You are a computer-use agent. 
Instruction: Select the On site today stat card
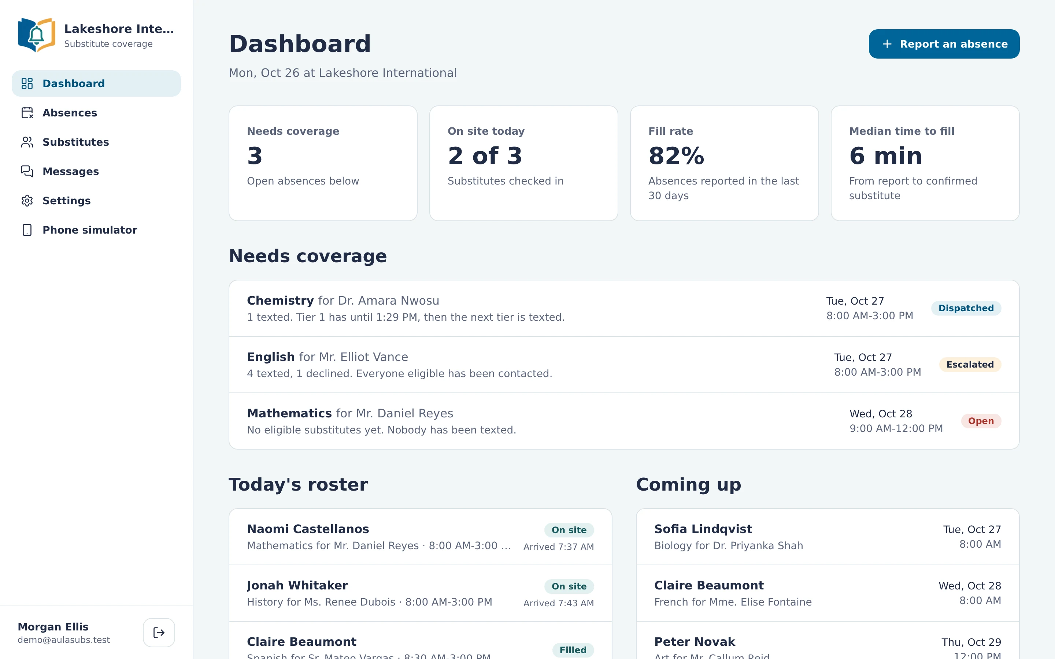coord(523,163)
